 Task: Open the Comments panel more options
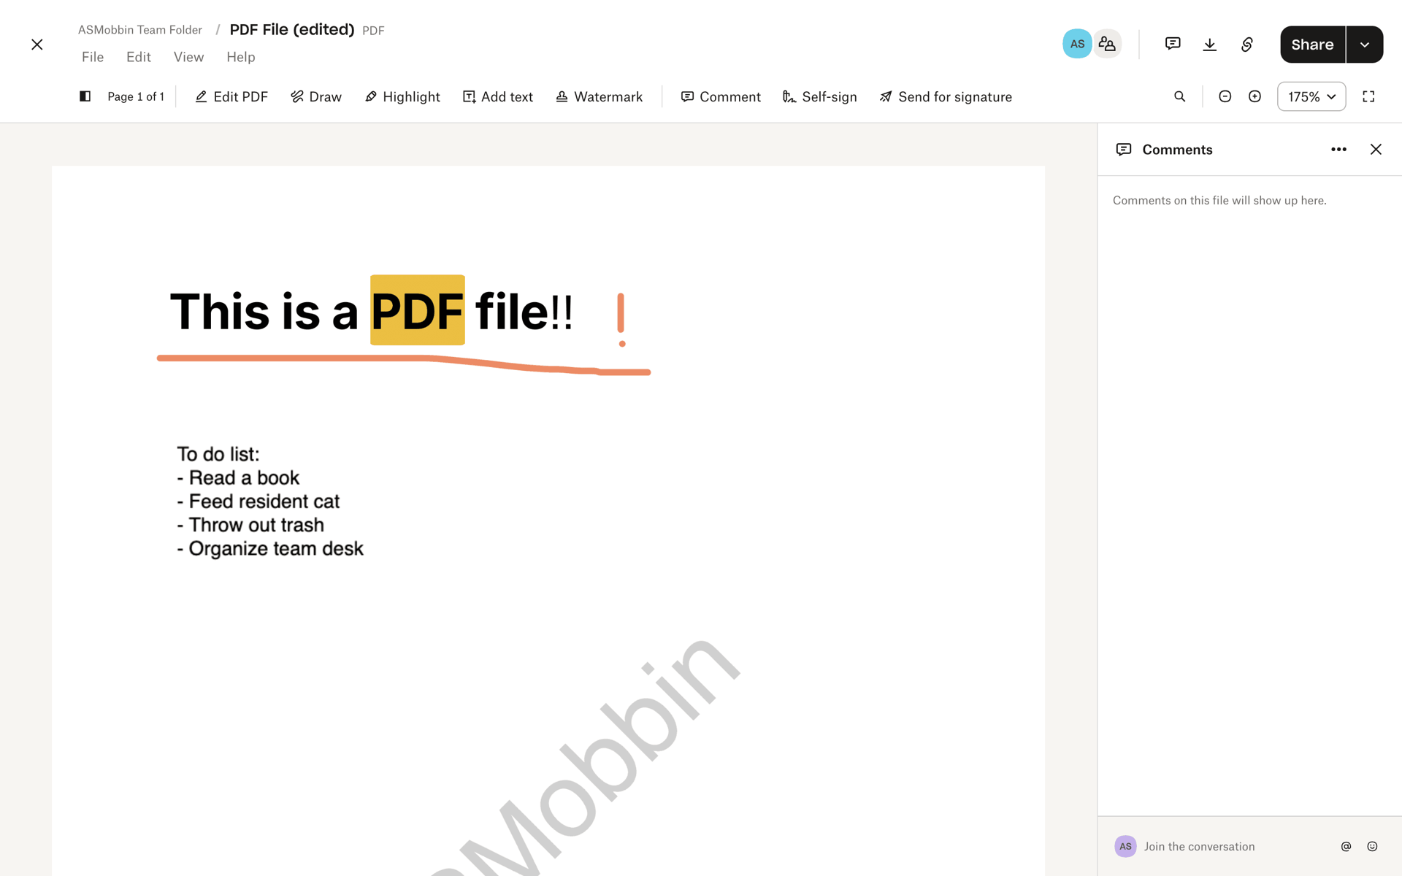click(x=1338, y=149)
